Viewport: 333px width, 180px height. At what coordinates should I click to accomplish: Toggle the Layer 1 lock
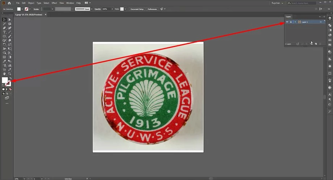tap(291, 22)
